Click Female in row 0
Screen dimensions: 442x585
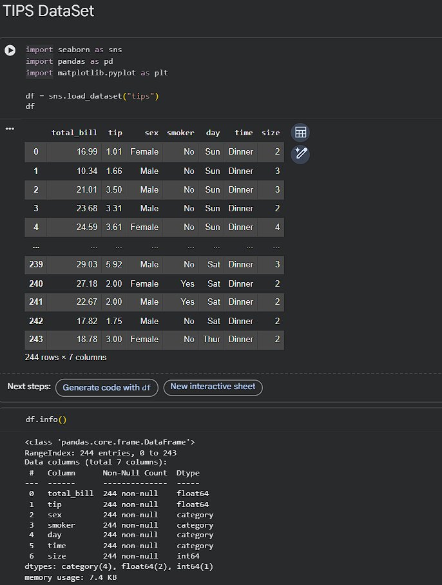click(x=144, y=152)
